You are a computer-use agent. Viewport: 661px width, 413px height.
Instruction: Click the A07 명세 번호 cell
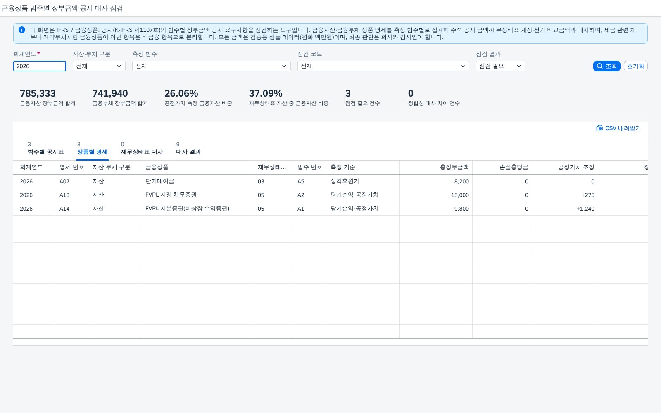pyautogui.click(x=72, y=181)
